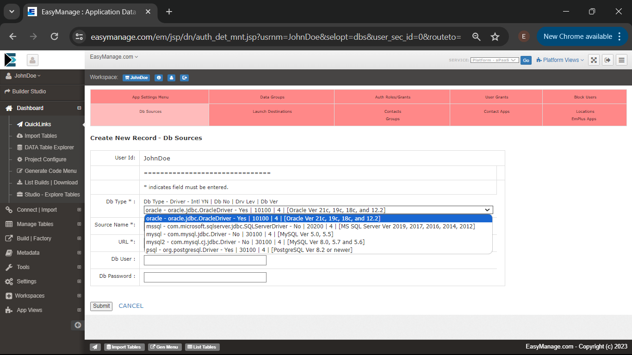Expand the Tools section

79,267
